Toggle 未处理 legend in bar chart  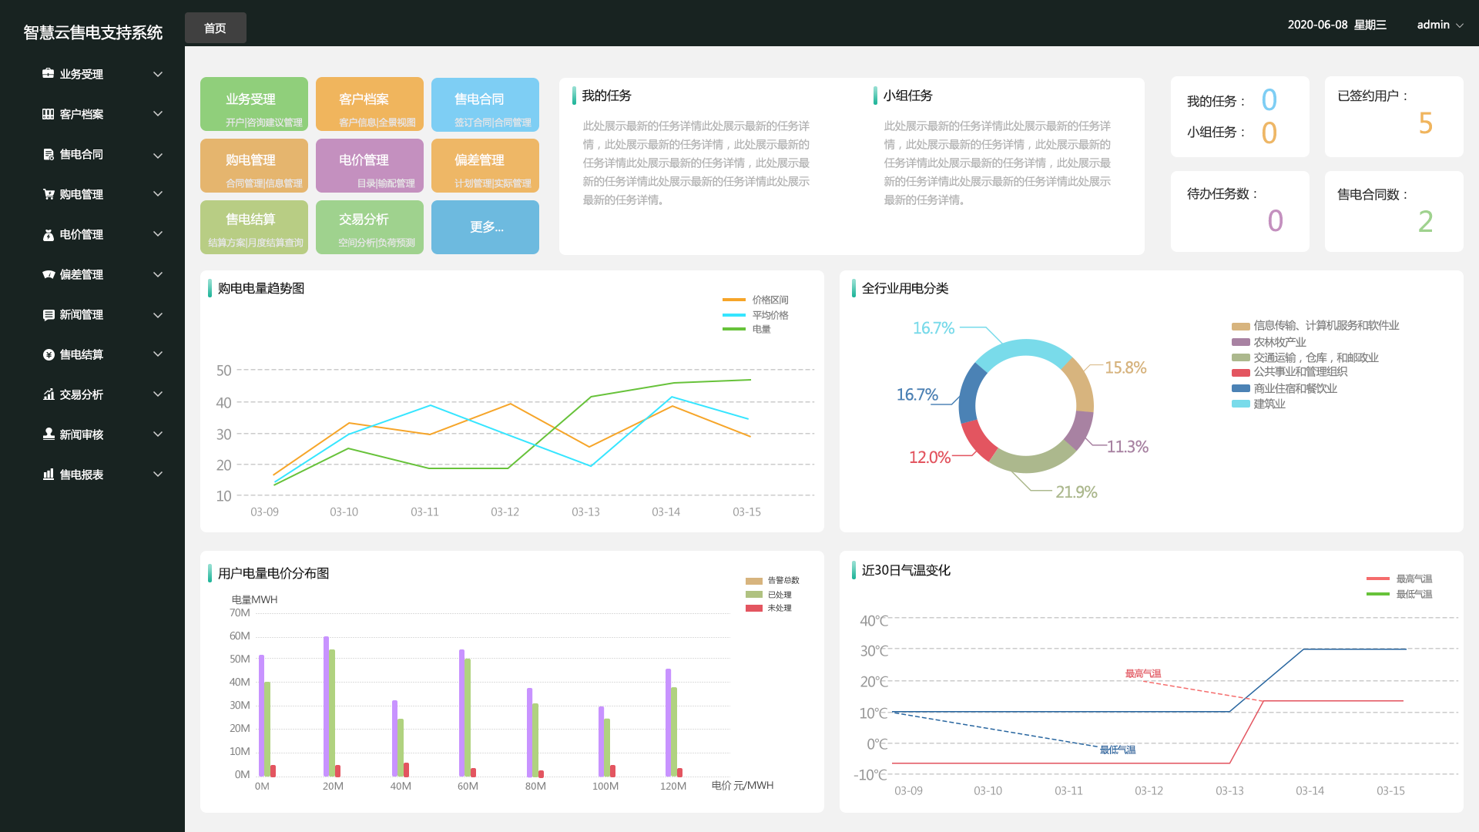coord(769,608)
